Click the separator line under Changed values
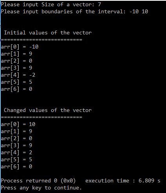 coord(41,117)
